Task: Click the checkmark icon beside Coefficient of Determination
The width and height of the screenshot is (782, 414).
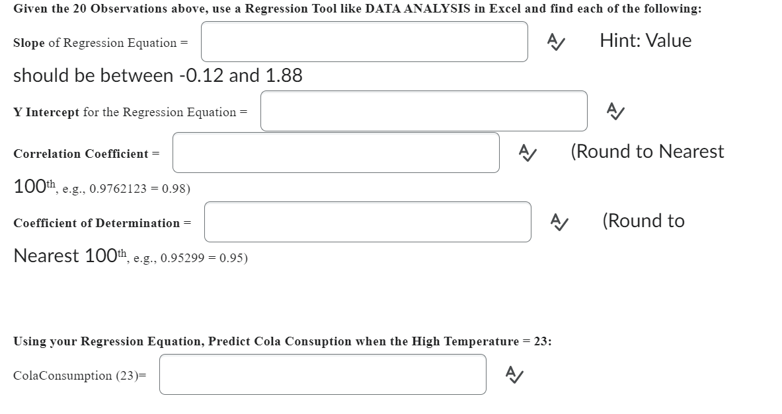Action: [x=557, y=223]
